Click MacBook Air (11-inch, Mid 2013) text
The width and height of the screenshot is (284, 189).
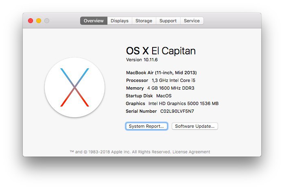coord(162,73)
